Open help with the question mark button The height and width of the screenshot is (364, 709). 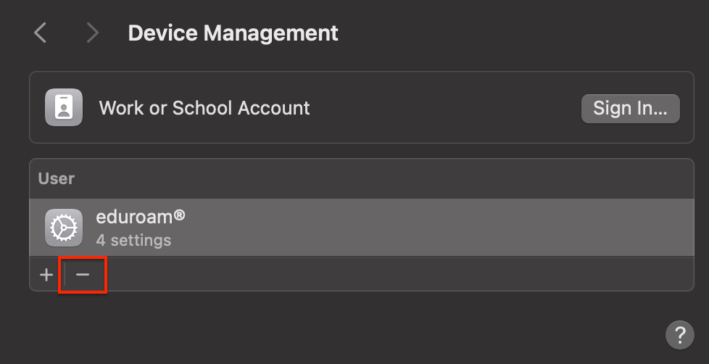click(679, 334)
